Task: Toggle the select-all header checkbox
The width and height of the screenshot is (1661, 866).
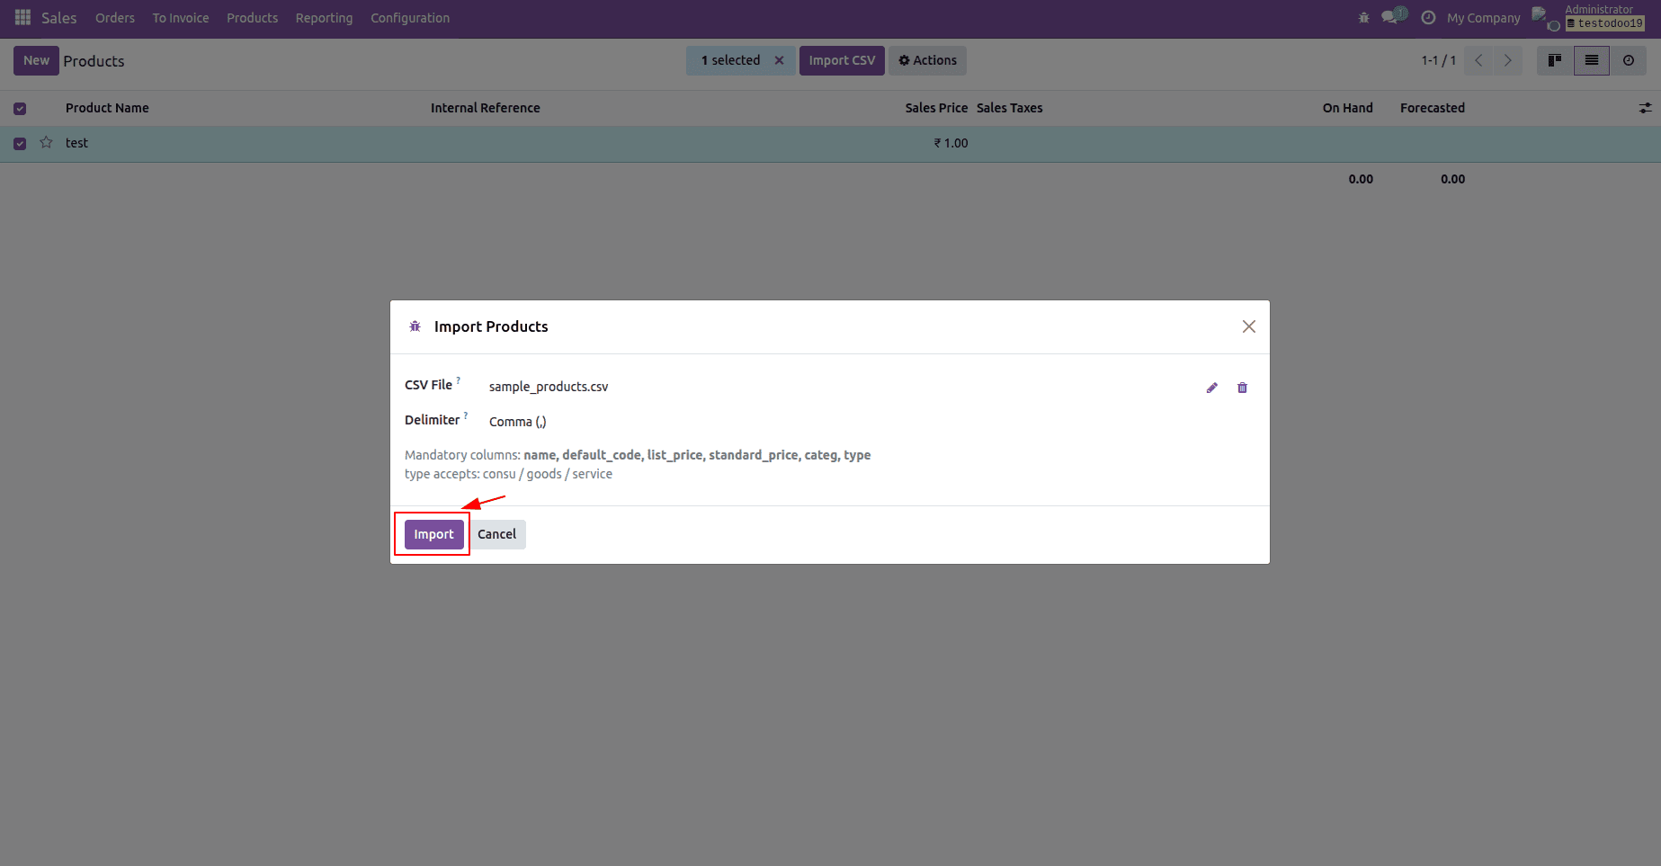Action: 20,109
